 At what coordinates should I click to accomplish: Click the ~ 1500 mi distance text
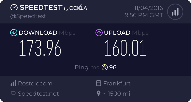pyautogui.click(x=117, y=94)
